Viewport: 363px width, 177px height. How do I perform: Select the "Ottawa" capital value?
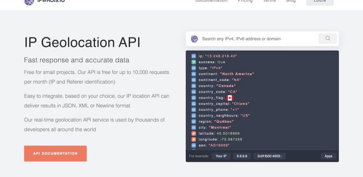(x=241, y=104)
